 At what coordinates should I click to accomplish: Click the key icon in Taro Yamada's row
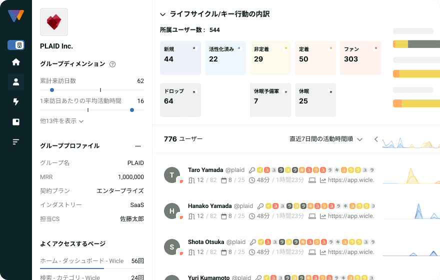point(251,170)
